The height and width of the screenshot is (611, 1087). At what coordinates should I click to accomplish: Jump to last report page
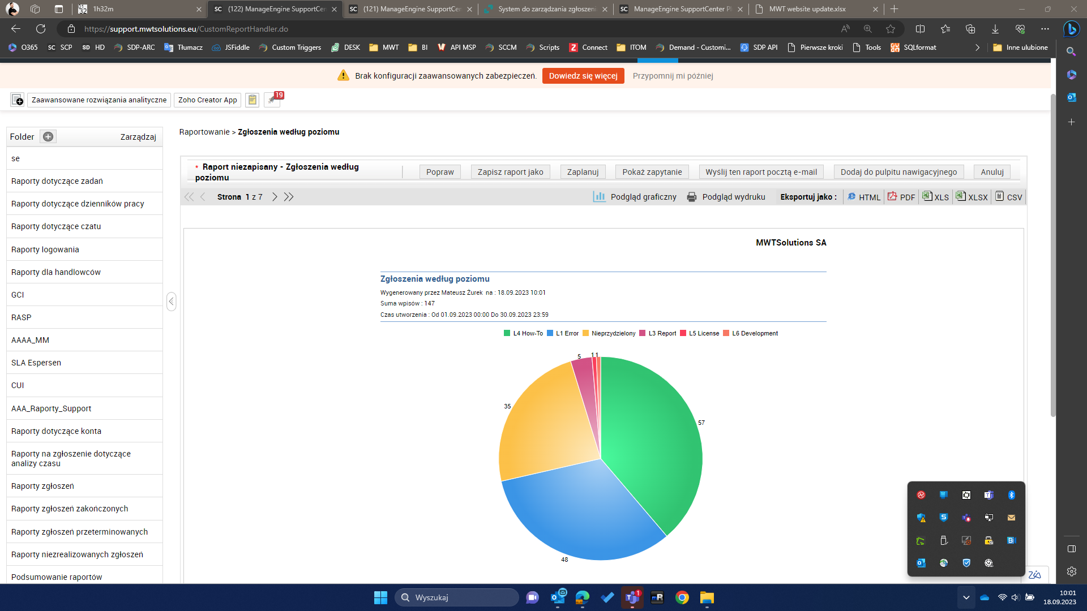(x=289, y=197)
